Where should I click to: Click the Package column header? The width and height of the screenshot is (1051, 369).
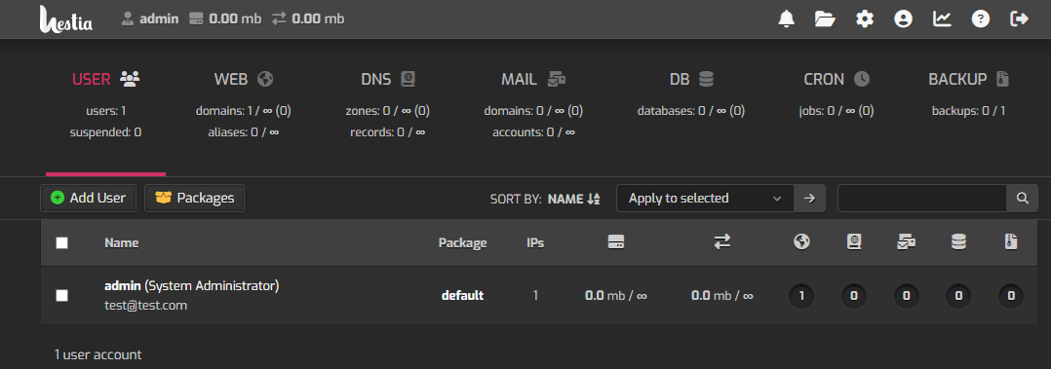click(462, 242)
